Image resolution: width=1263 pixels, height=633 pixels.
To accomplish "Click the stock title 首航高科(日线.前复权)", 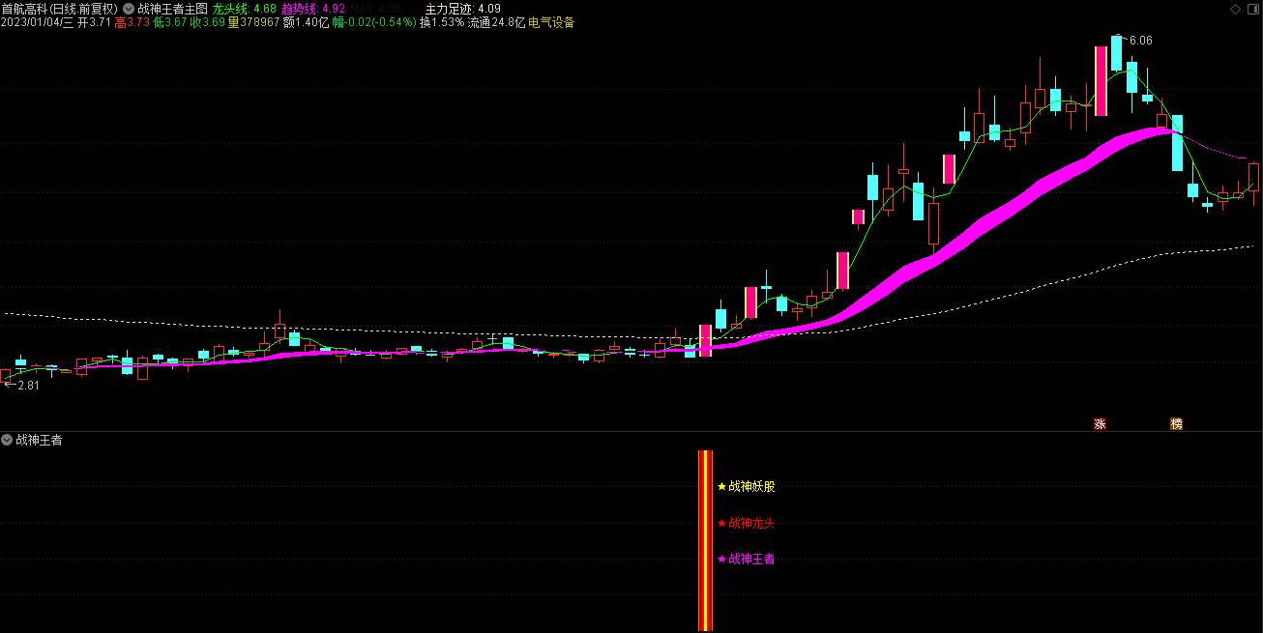I will click(59, 9).
